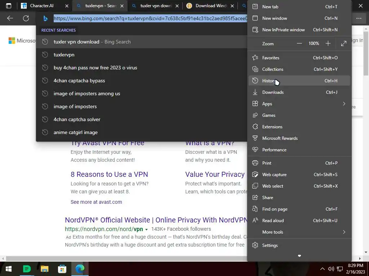
Task: Click the address bar URL field
Action: coord(150,18)
